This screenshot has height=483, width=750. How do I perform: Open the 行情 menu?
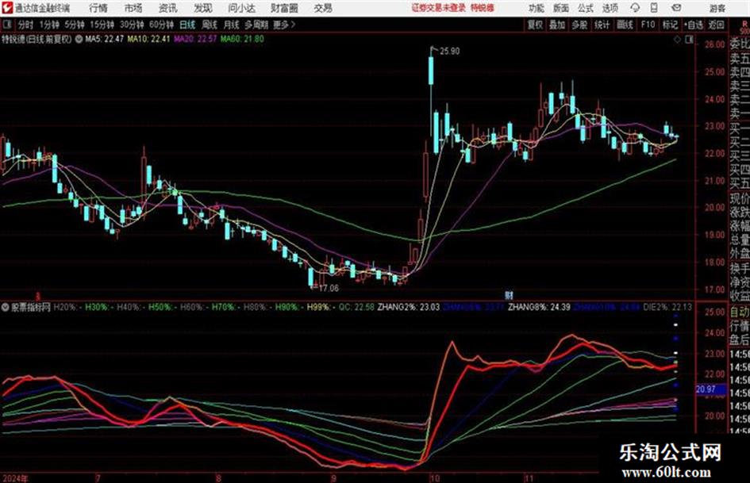click(98, 8)
